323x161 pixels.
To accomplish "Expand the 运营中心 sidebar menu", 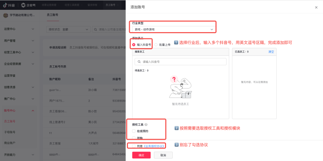I will pos(19,29).
